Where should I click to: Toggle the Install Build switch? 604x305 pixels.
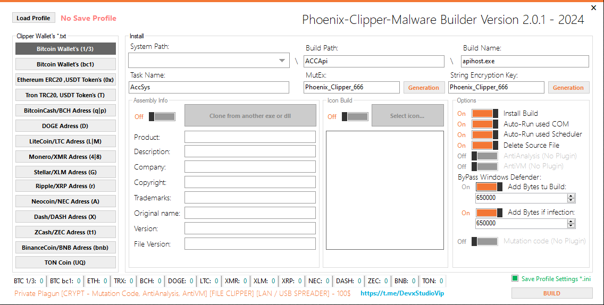click(x=484, y=114)
